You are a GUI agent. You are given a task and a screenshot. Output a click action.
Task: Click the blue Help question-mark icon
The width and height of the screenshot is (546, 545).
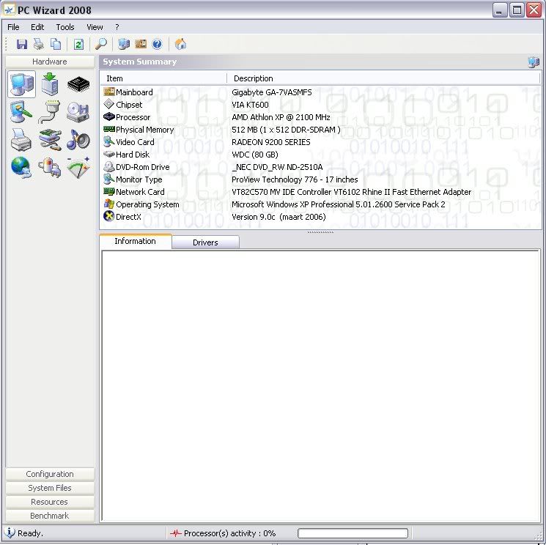point(158,44)
